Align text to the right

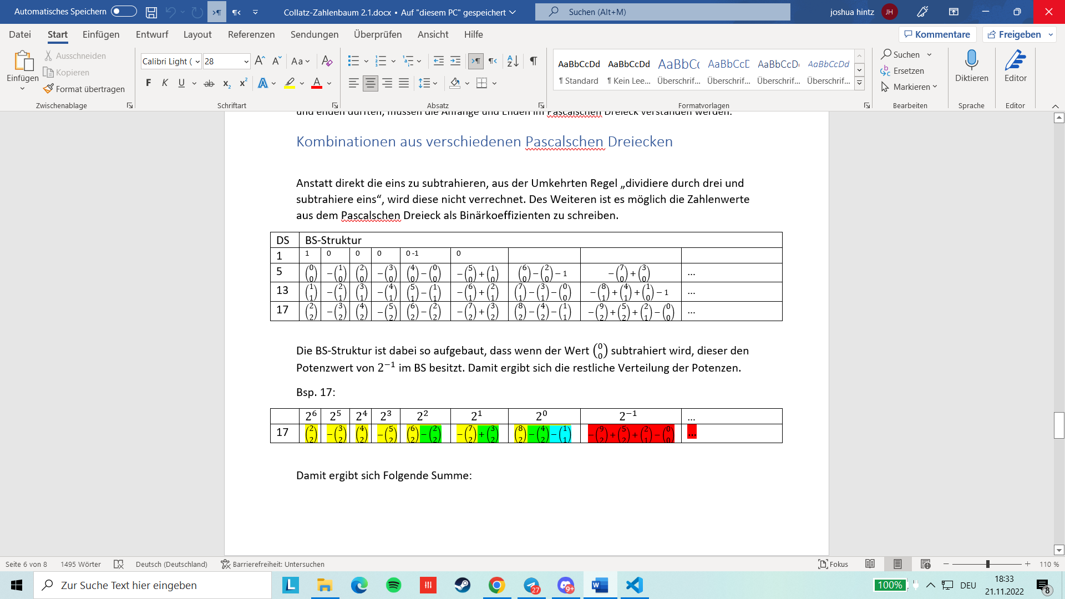[387, 83]
